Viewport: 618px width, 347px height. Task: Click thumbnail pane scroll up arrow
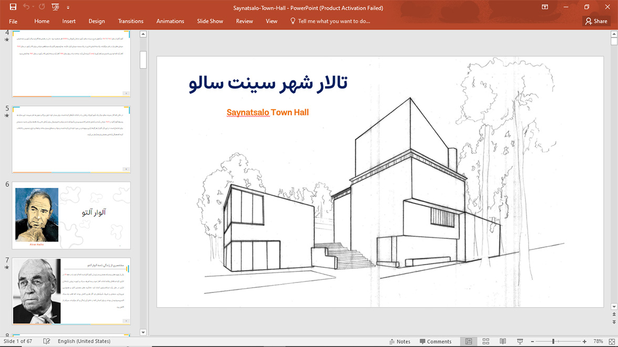pos(143,34)
